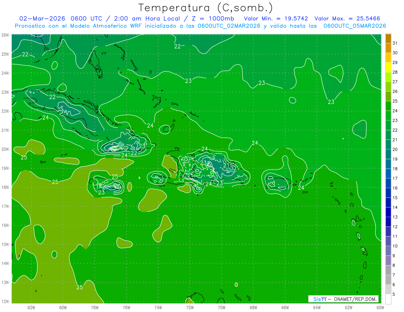Click the 13 value on color scale
Viewport: 404px width, 312px height.
tap(395, 217)
